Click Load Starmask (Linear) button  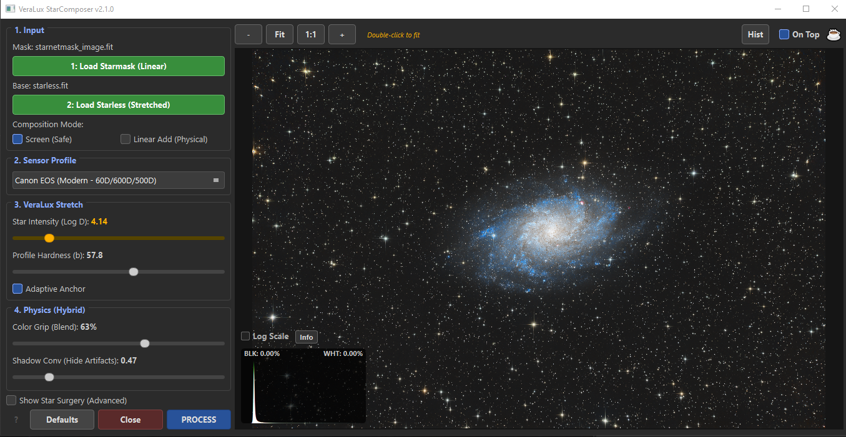(x=119, y=66)
